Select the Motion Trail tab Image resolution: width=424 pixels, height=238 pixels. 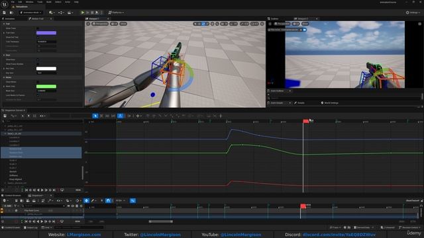[37, 19]
